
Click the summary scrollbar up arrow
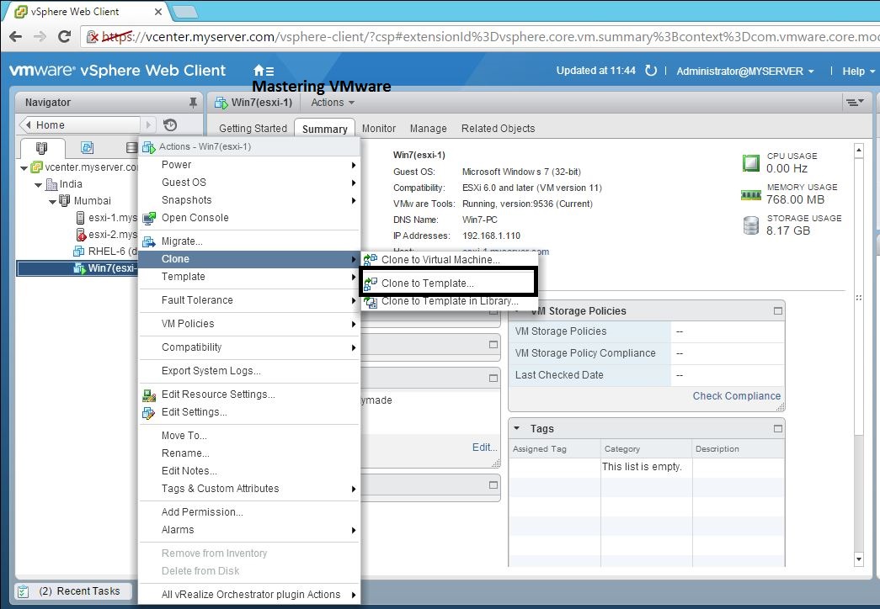[x=859, y=150]
